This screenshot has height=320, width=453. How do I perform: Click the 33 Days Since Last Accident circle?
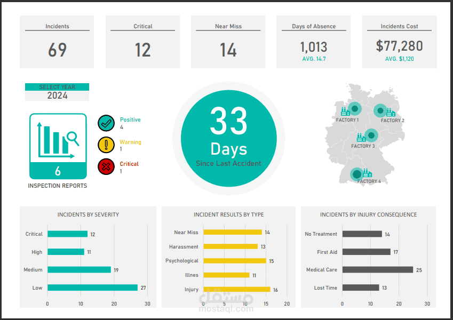(229, 138)
